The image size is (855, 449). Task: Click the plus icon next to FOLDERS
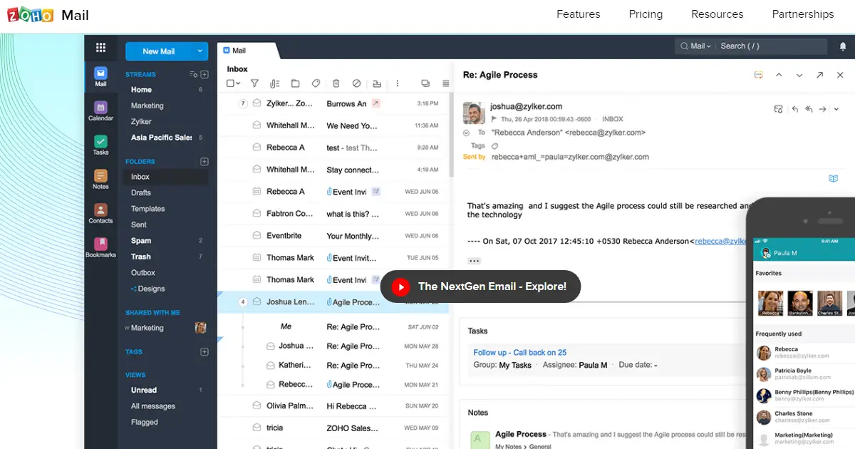click(204, 162)
